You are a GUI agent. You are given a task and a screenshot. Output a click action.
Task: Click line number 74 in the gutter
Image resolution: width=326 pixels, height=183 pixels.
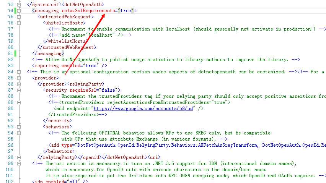[11, 11]
